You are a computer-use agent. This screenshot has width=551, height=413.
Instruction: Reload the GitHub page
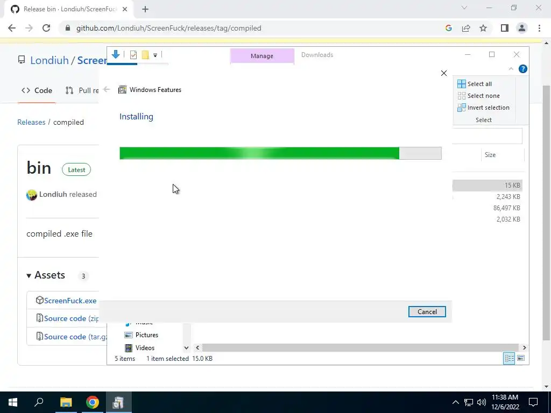pos(46,28)
